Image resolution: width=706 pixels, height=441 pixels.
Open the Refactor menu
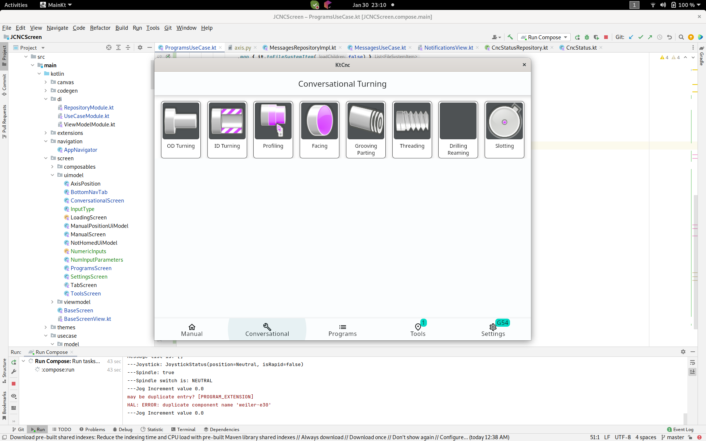tap(100, 28)
